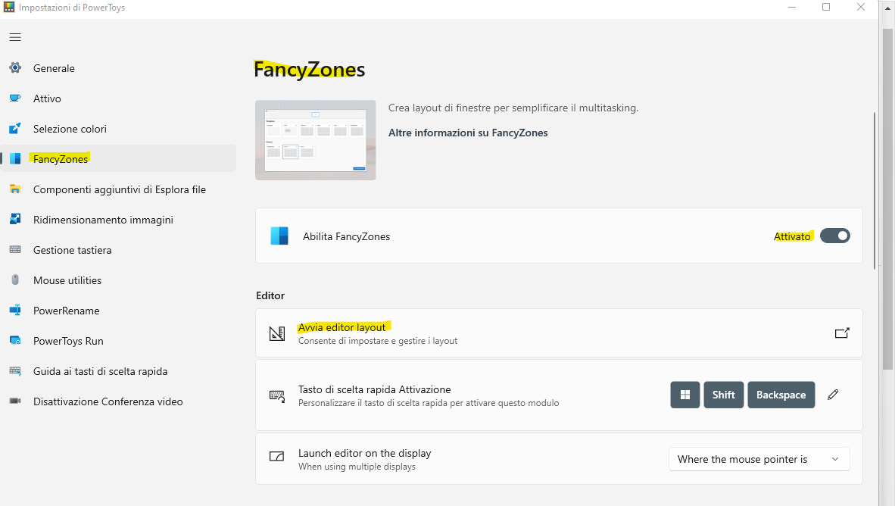Image resolution: width=895 pixels, height=506 pixels.
Task: Open Guida ai tasti di scelta rapida
Action: coord(100,371)
